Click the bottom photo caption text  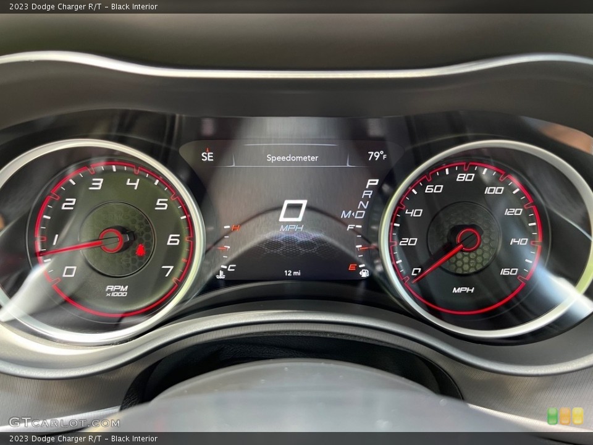[x=83, y=439]
